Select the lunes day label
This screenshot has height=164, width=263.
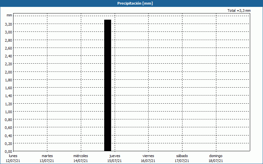13,156
